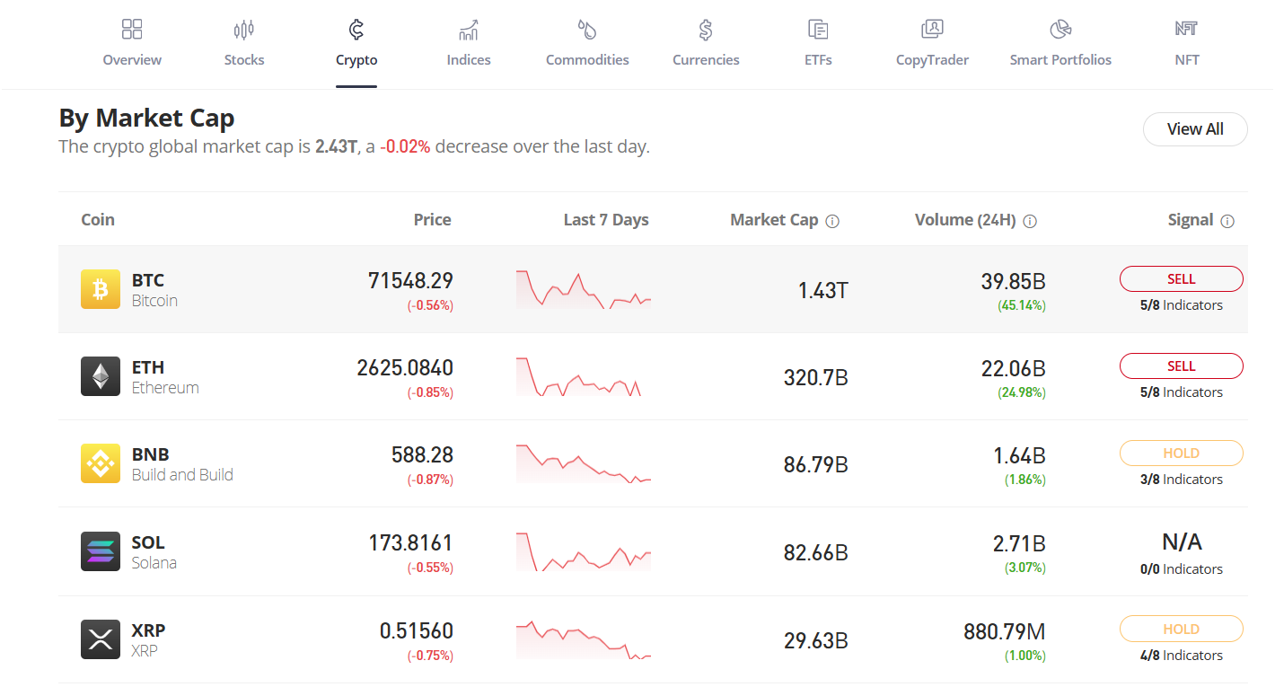
Task: Switch to the Stocks tab label
Action: click(x=244, y=60)
